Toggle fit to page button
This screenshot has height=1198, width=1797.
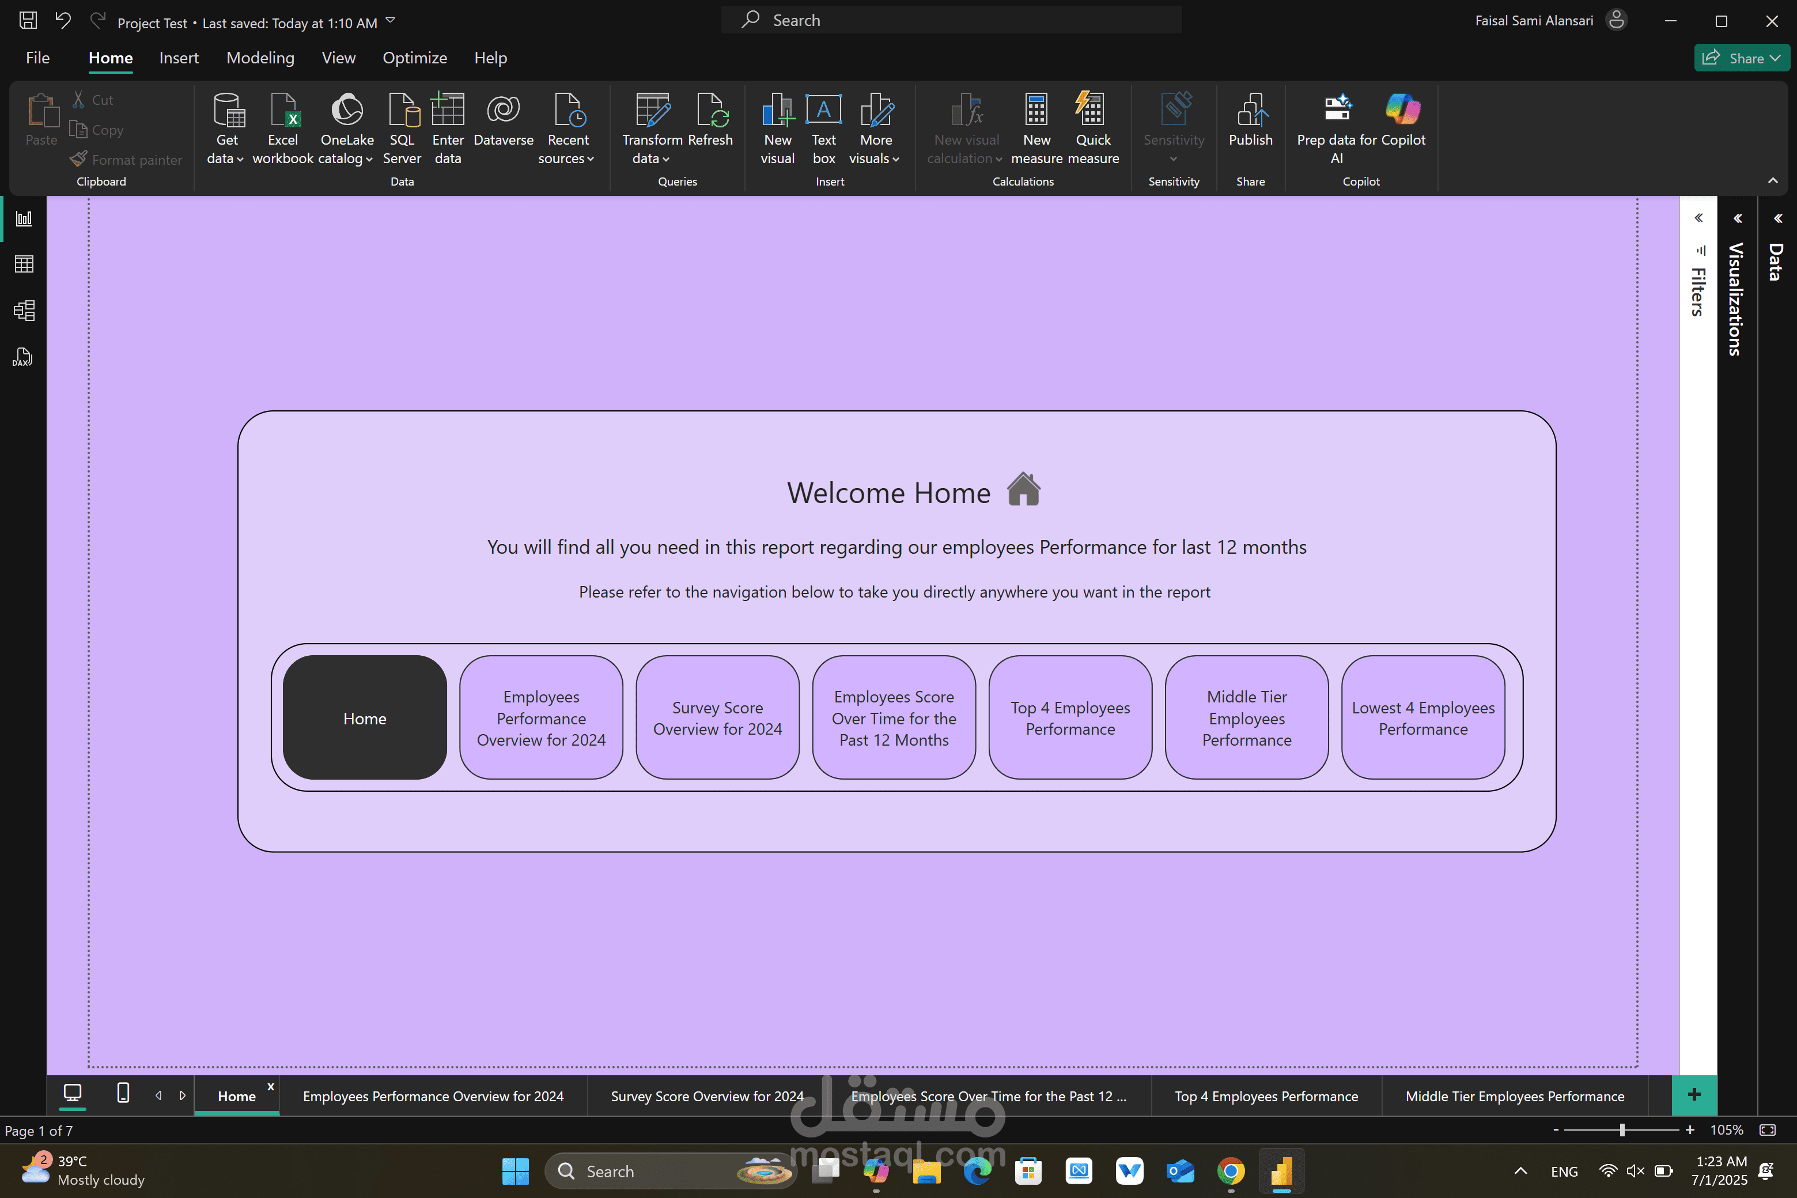(1767, 1130)
